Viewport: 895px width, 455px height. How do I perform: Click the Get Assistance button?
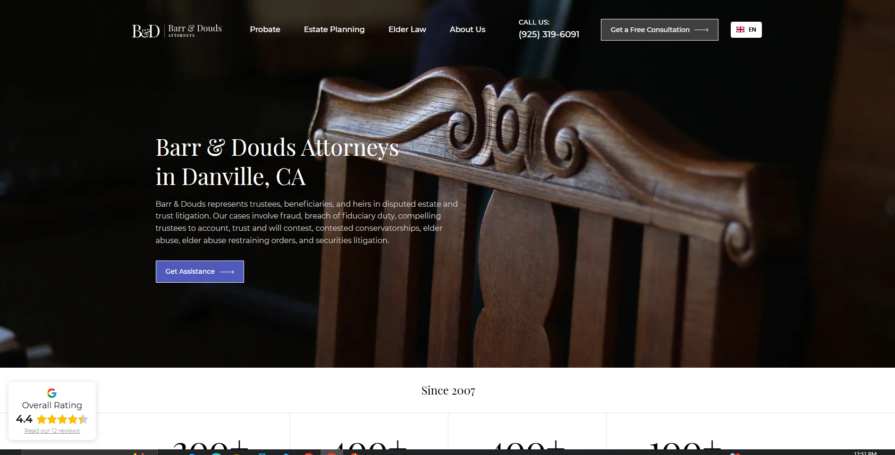(200, 271)
